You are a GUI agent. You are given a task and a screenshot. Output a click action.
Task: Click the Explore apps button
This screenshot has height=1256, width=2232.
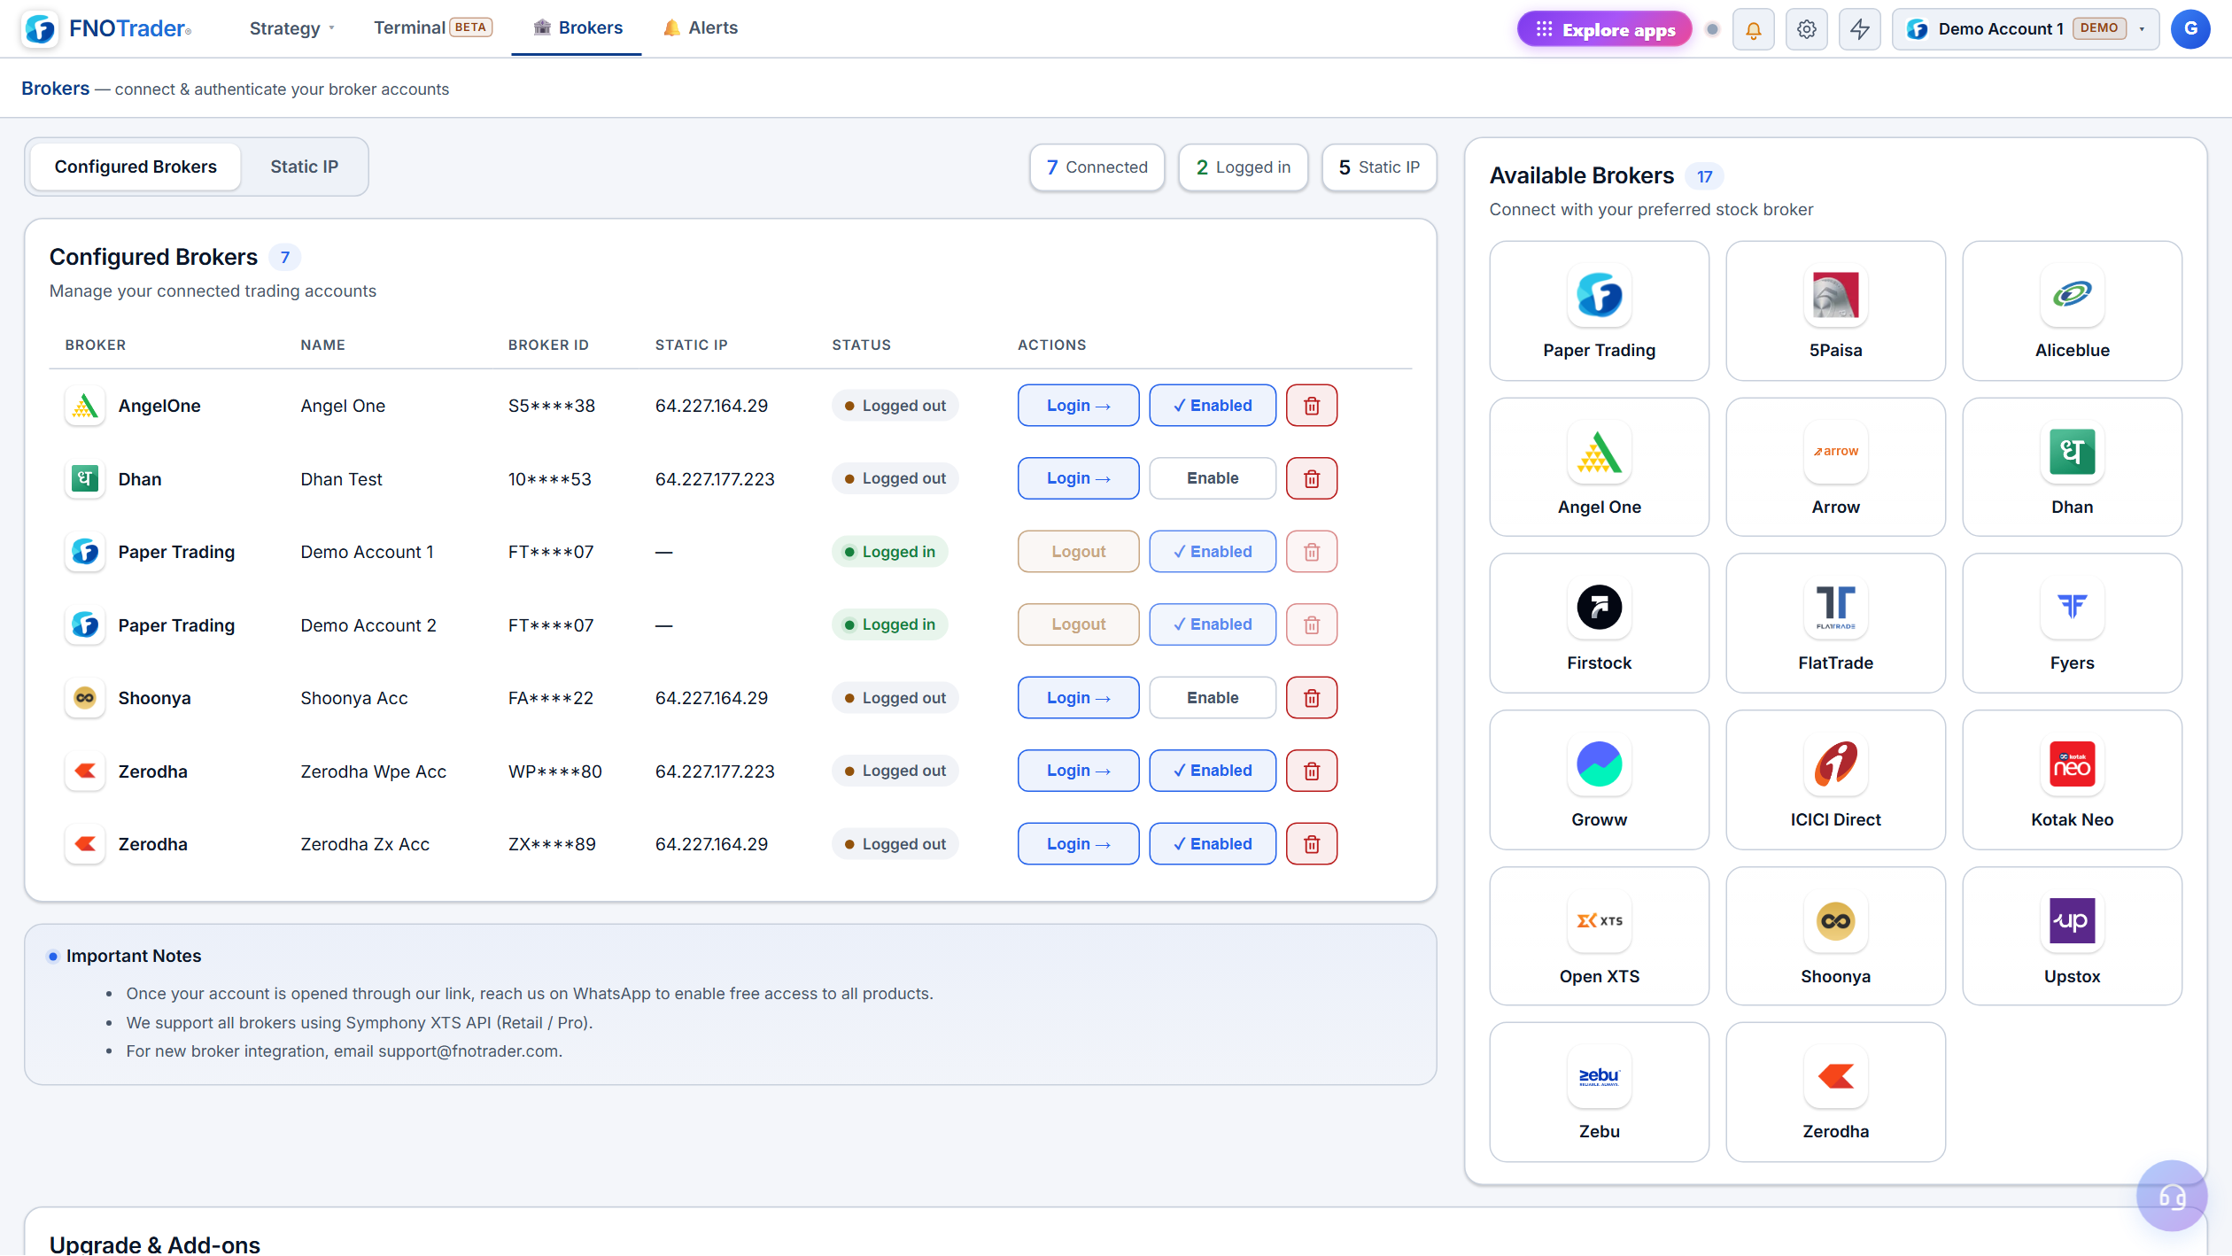click(1604, 29)
